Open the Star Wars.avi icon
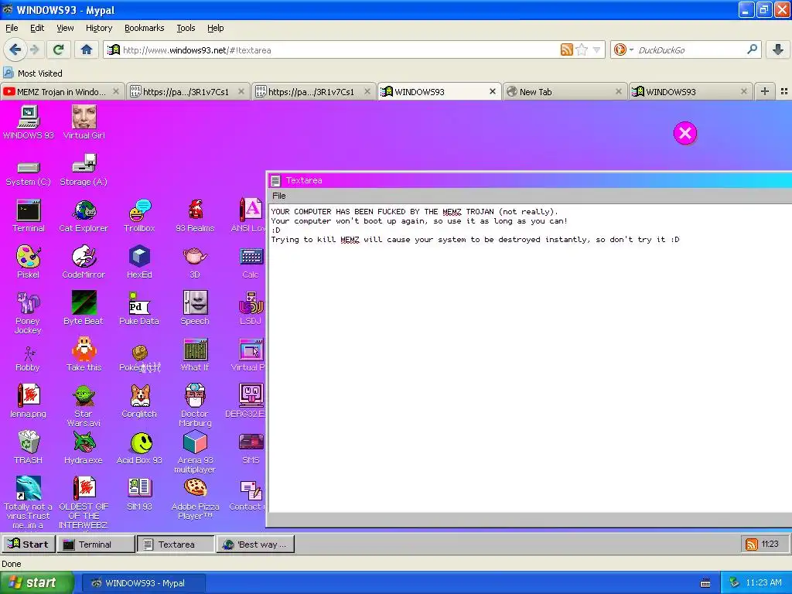792x594 pixels. 84,406
